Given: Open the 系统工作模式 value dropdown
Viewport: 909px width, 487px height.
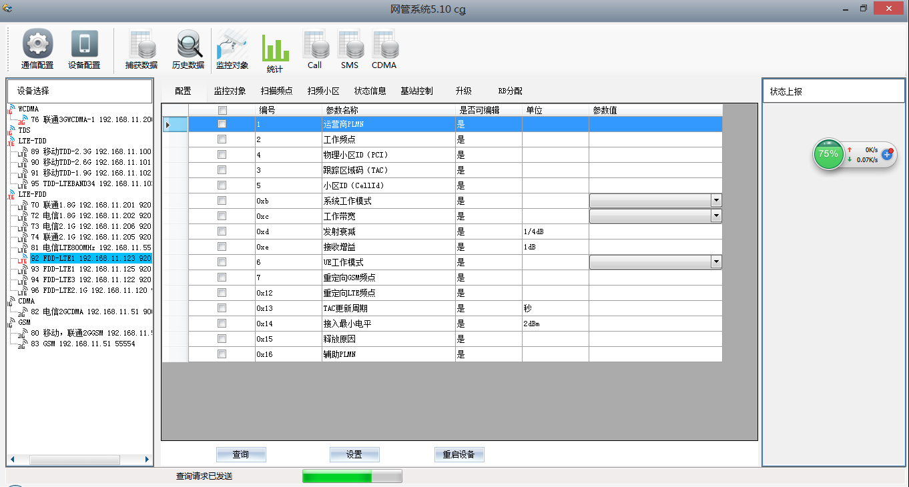Looking at the screenshot, I should pos(715,200).
